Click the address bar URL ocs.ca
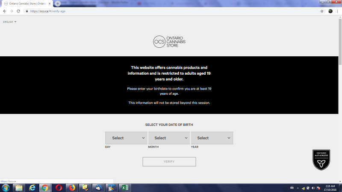This screenshot has width=342, height=192. pos(48,11)
